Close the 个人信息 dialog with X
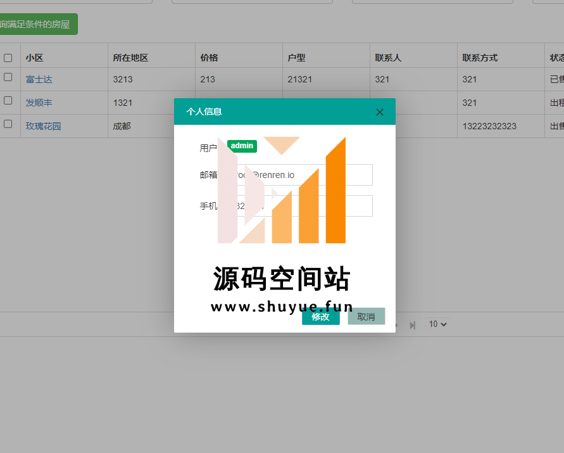Image resolution: width=564 pixels, height=453 pixels. pyautogui.click(x=379, y=112)
